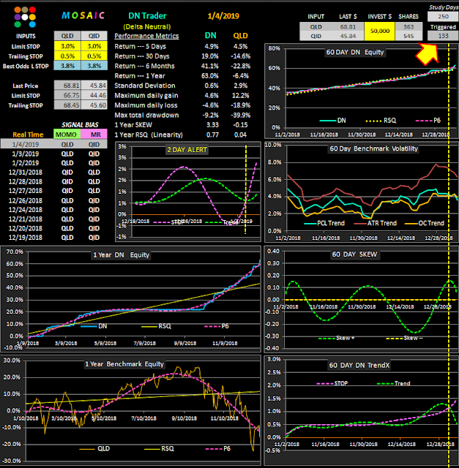
Task: Click the 1 Year Benchmark Equity chart title
Action: point(124,364)
